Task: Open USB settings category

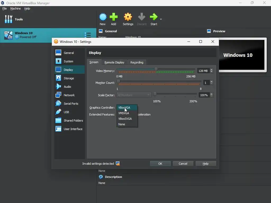Action: [x=70, y=112]
